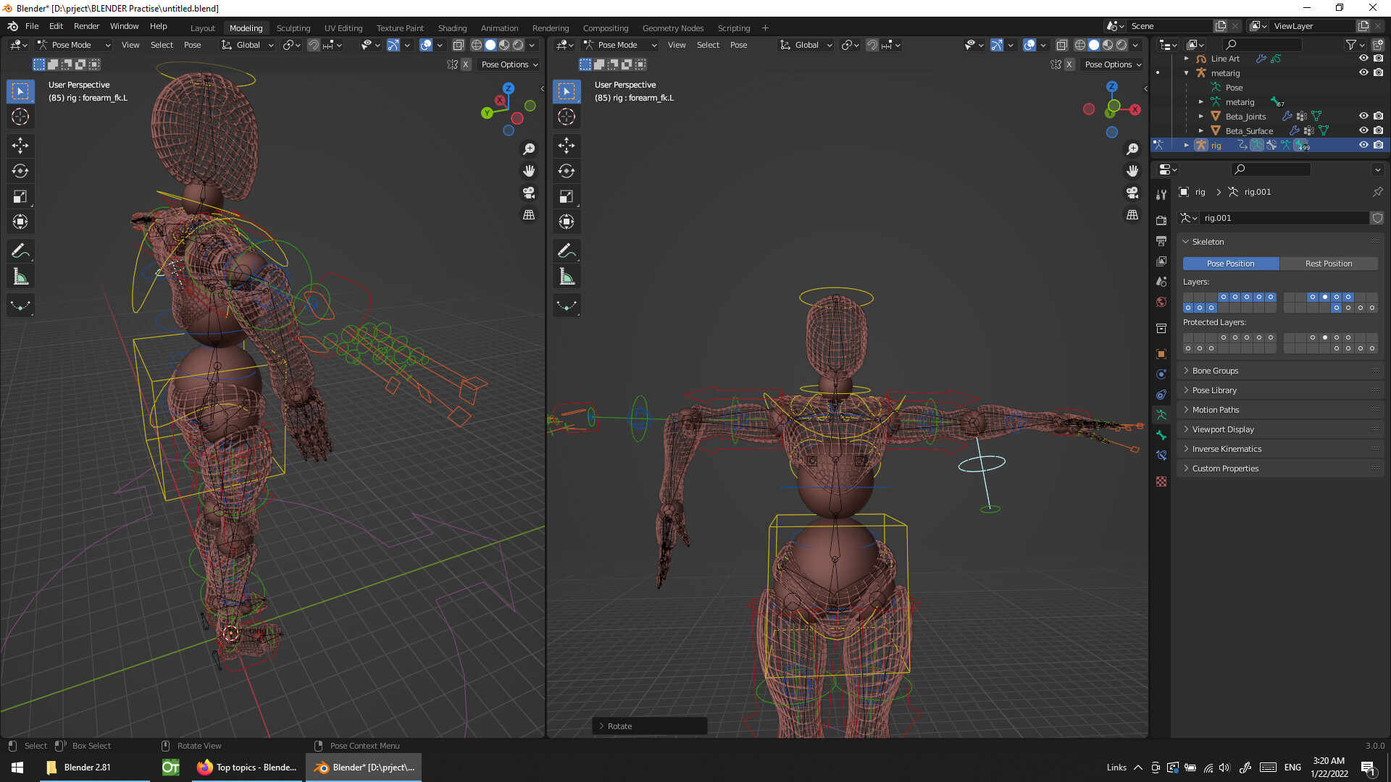The image size is (1391, 782).
Task: Open Pose Mode dropdown in left viewport
Action: 74,45
